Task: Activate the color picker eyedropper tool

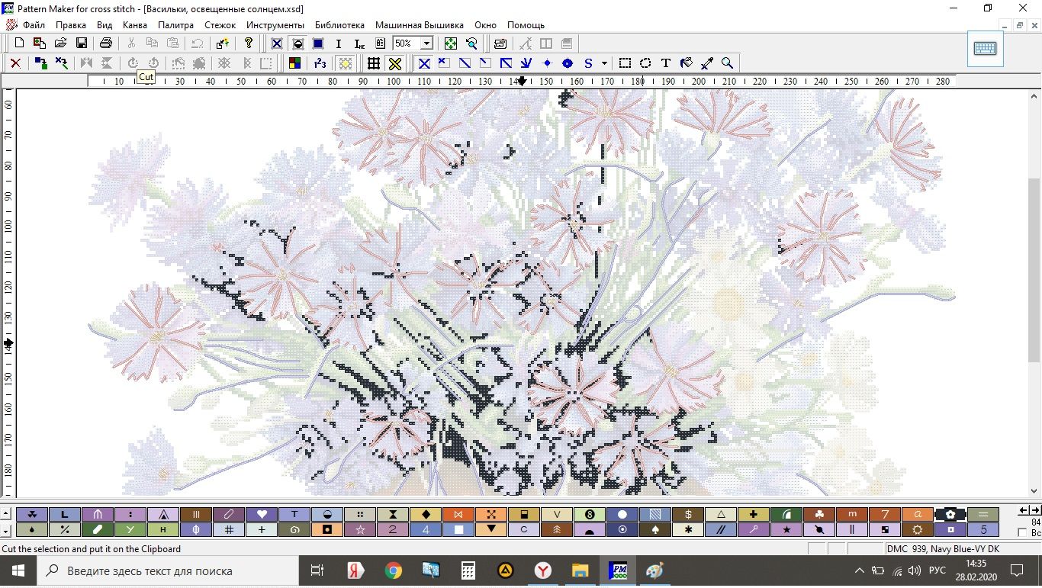Action: pyautogui.click(x=707, y=63)
